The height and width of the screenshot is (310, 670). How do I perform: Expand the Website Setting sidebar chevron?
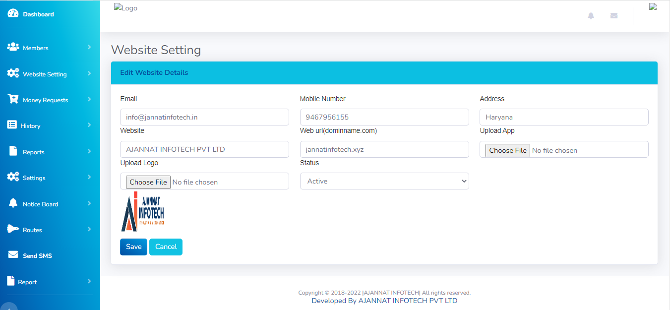point(89,73)
